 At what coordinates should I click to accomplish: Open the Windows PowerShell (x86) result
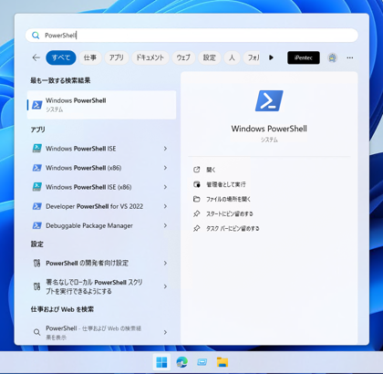[101, 168]
